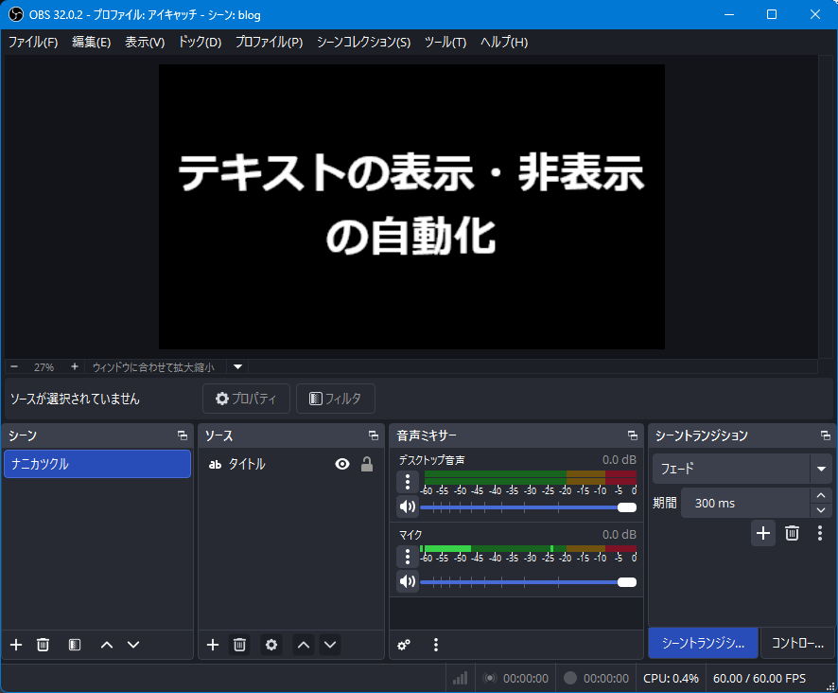Mute the マイク audio channel
The width and height of the screenshot is (838, 693).
pos(408,581)
